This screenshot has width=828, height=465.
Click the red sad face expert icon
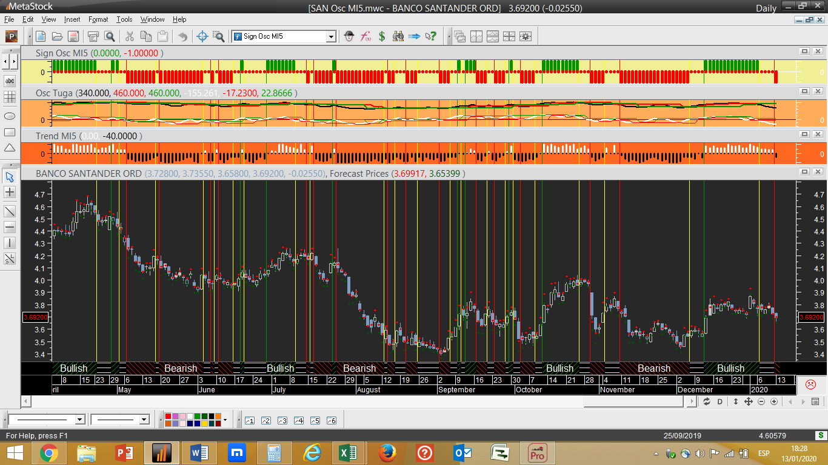pyautogui.click(x=810, y=384)
